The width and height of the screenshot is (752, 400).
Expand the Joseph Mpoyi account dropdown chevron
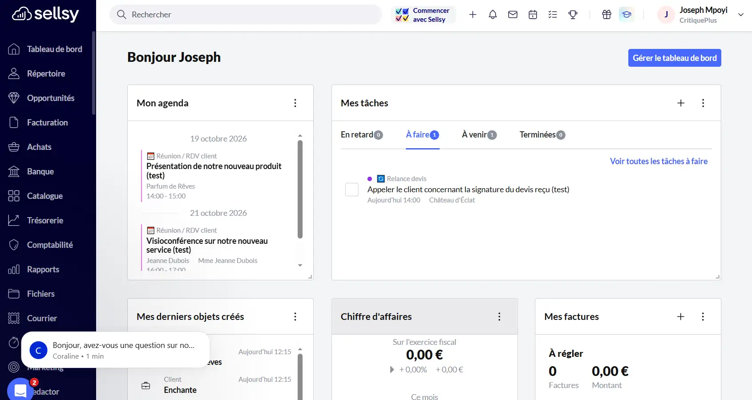(x=741, y=15)
